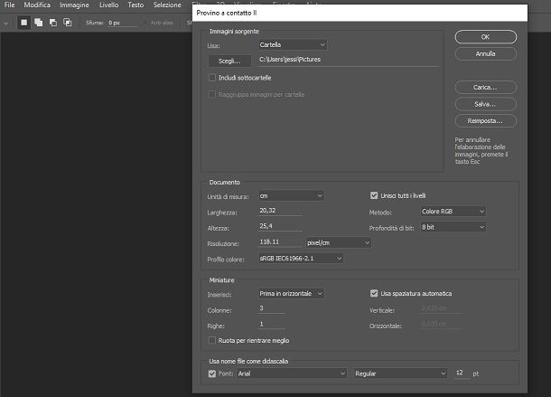551x397 pixels.
Task: Click the Salva... button
Action: coord(486,104)
